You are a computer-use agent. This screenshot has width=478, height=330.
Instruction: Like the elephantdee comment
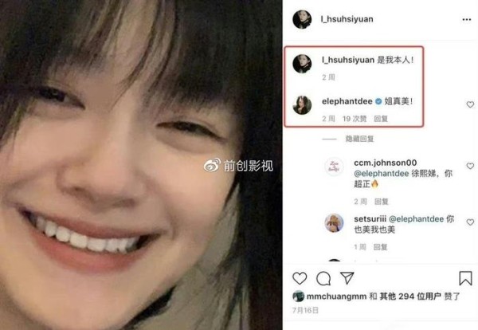coord(470,104)
